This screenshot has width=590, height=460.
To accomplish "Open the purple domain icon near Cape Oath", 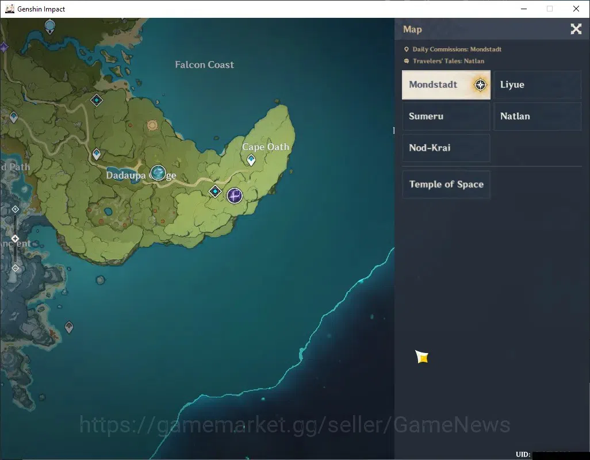I will point(235,195).
